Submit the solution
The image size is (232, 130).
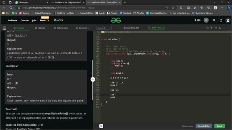[220, 126]
